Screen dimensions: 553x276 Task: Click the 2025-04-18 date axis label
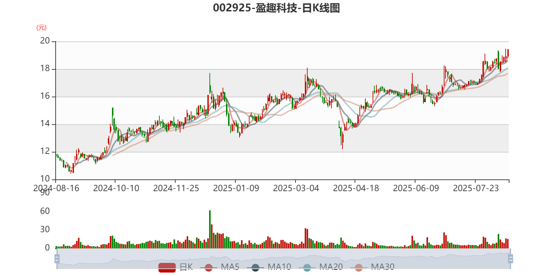[356, 188]
